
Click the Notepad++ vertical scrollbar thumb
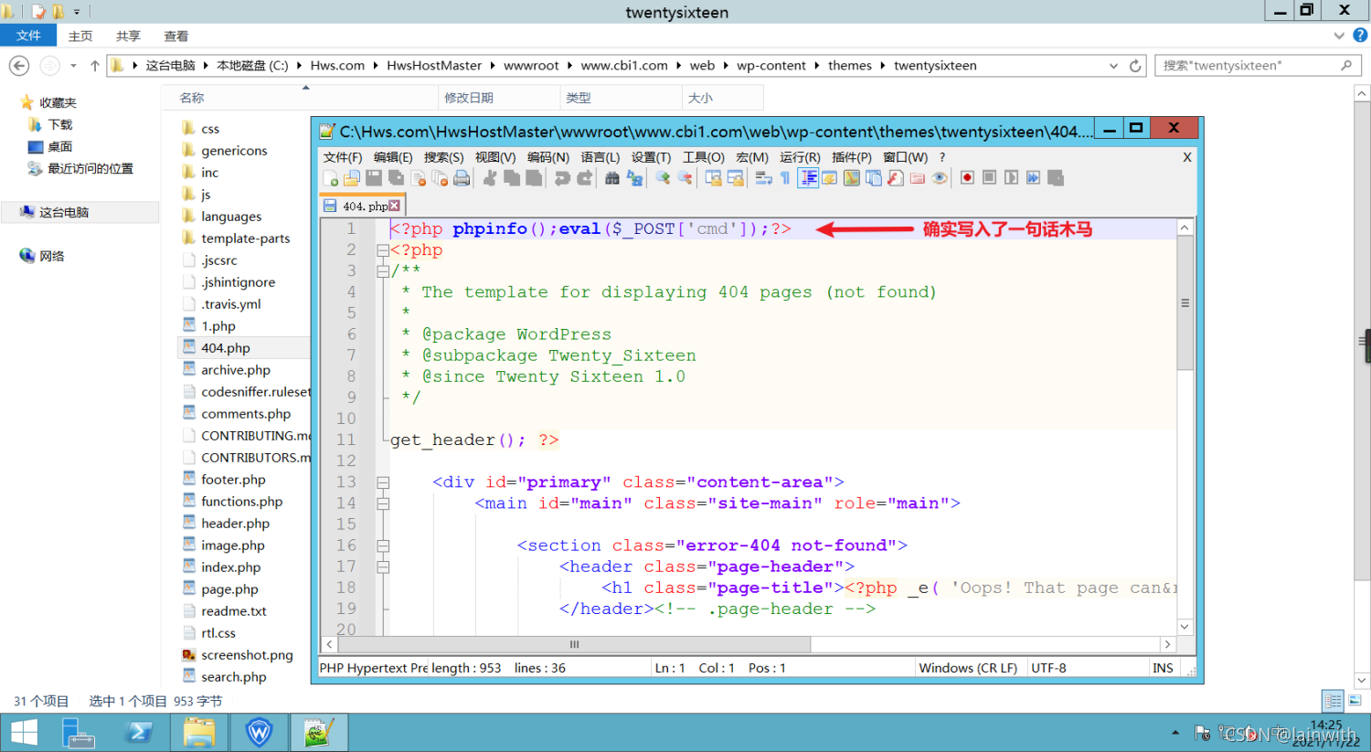1185,303
